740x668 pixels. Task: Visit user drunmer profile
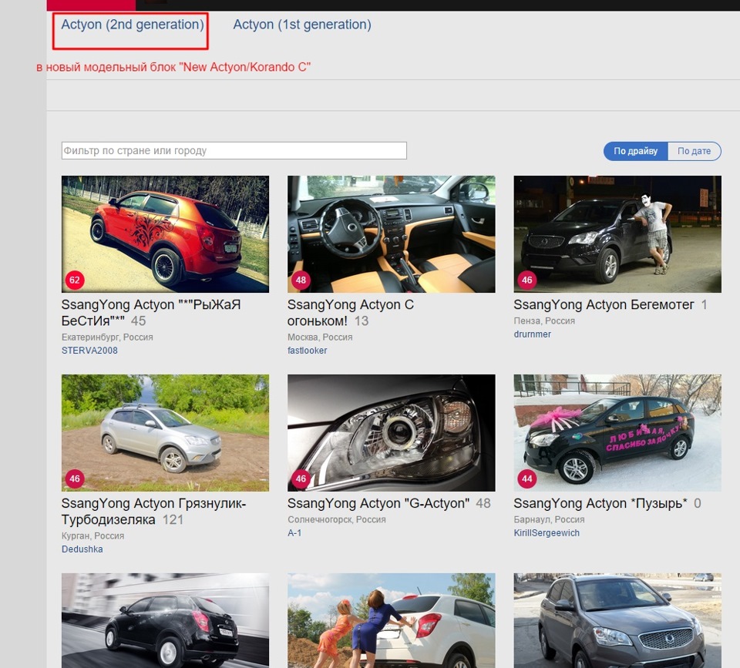(533, 334)
